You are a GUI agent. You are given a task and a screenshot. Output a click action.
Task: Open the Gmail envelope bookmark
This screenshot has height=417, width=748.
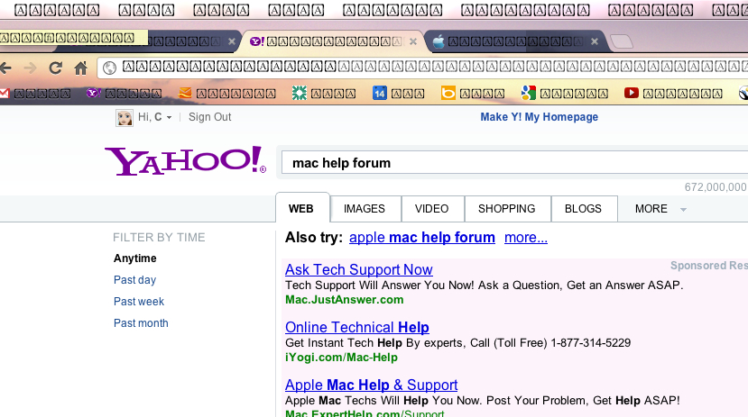[x=4, y=94]
